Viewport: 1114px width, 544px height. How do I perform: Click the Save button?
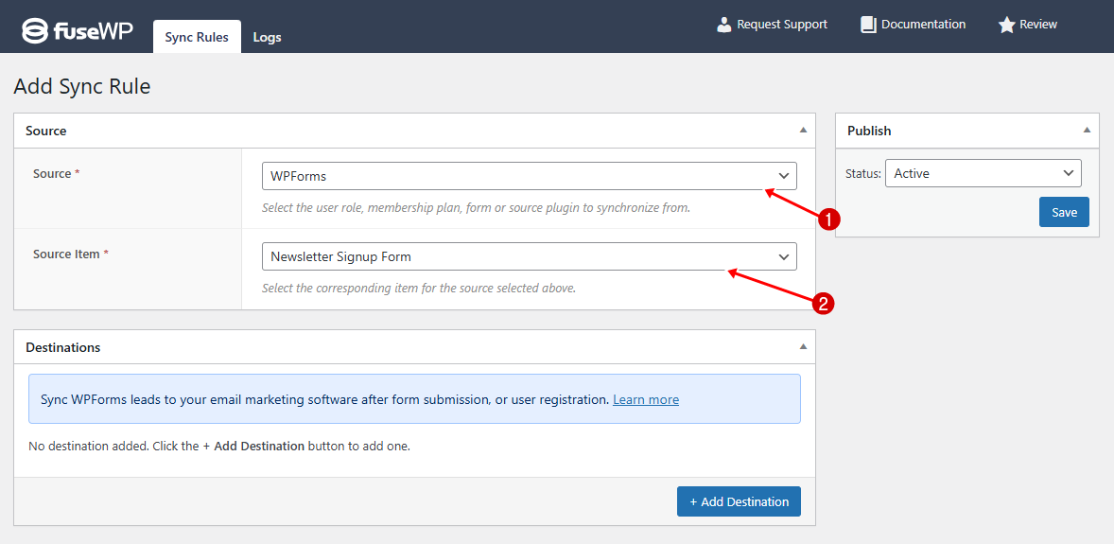[x=1064, y=212]
